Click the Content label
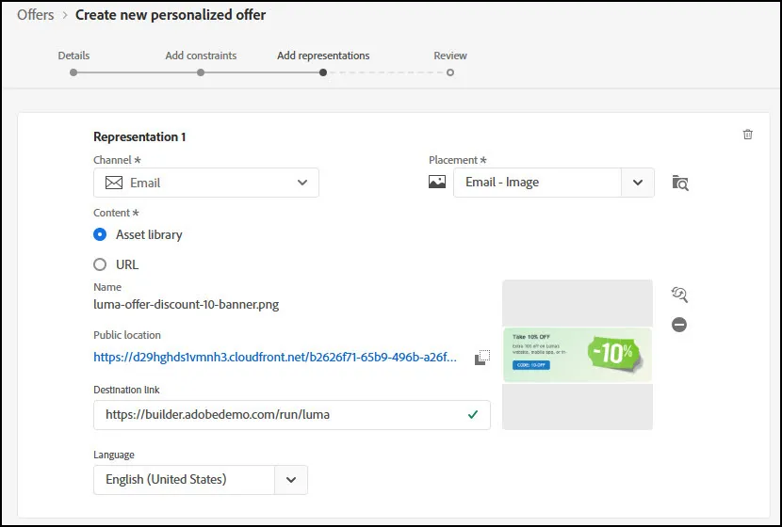This screenshot has height=527, width=782. (116, 213)
